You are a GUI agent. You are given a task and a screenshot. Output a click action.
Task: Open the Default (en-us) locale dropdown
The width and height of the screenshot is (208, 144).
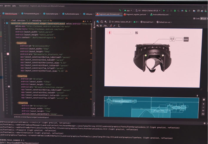pos(164,22)
